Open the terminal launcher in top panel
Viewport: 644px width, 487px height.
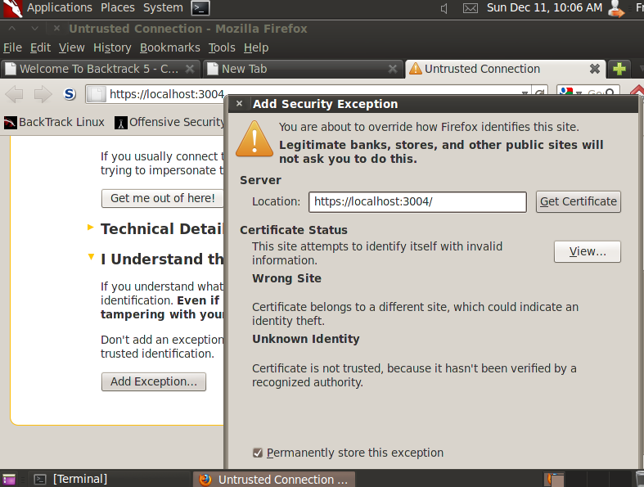point(200,8)
